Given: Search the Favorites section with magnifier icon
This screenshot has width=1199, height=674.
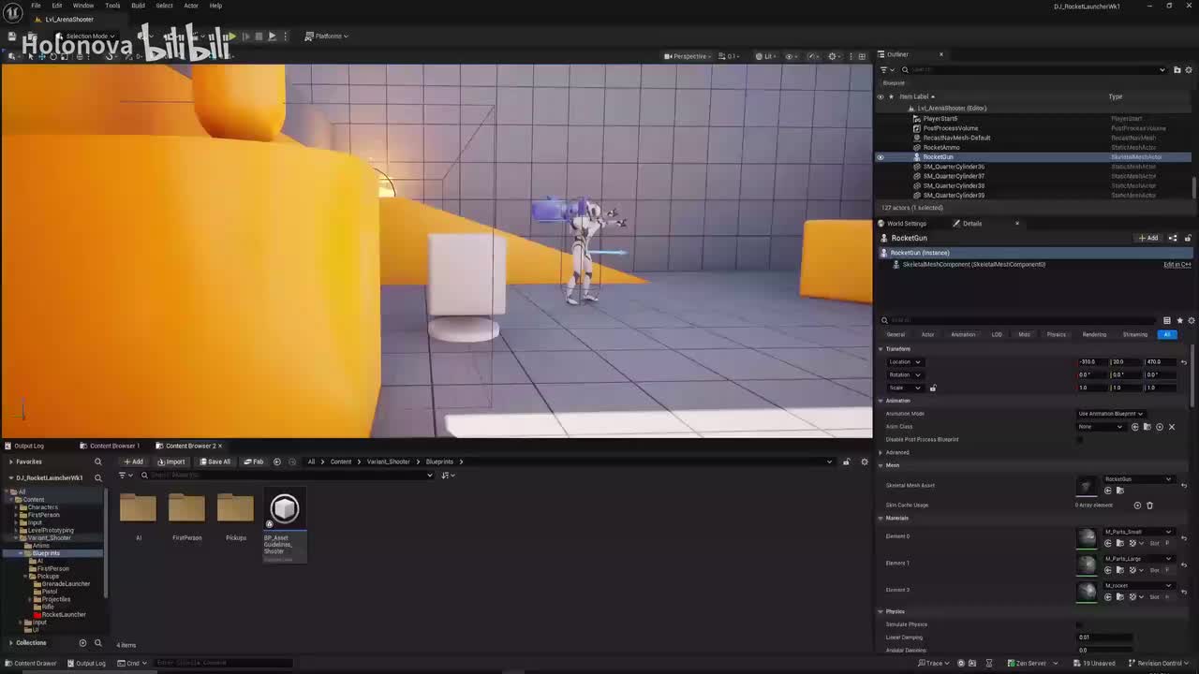Looking at the screenshot, I should (97, 462).
